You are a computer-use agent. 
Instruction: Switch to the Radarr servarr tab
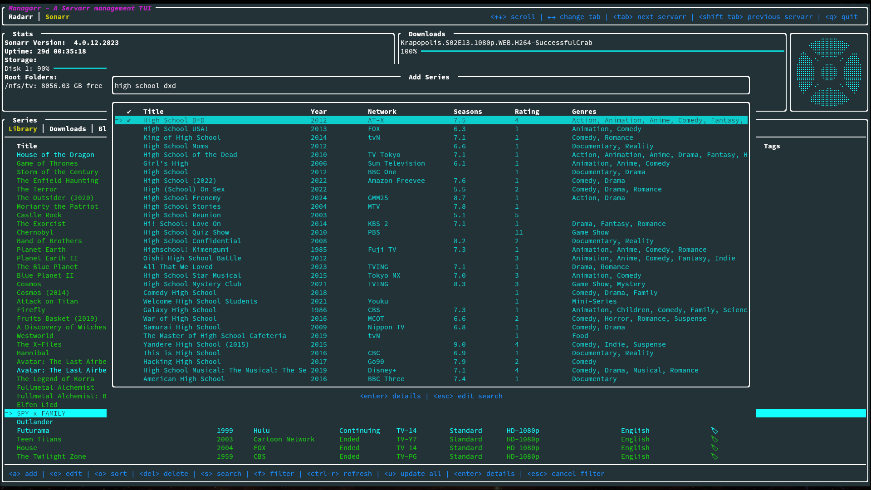point(21,17)
